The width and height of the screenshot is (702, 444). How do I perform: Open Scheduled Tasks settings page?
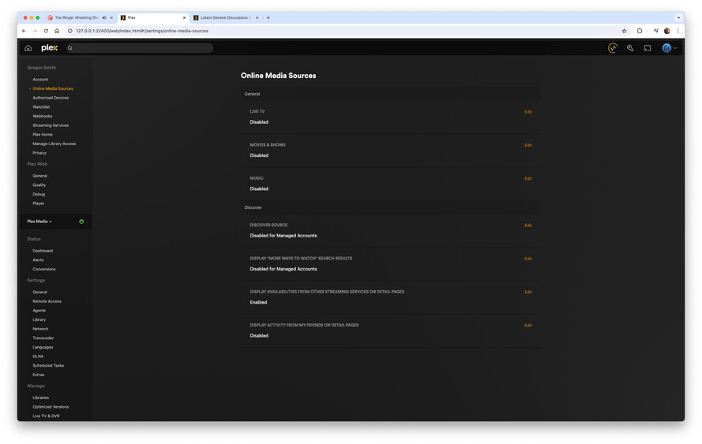coord(48,366)
